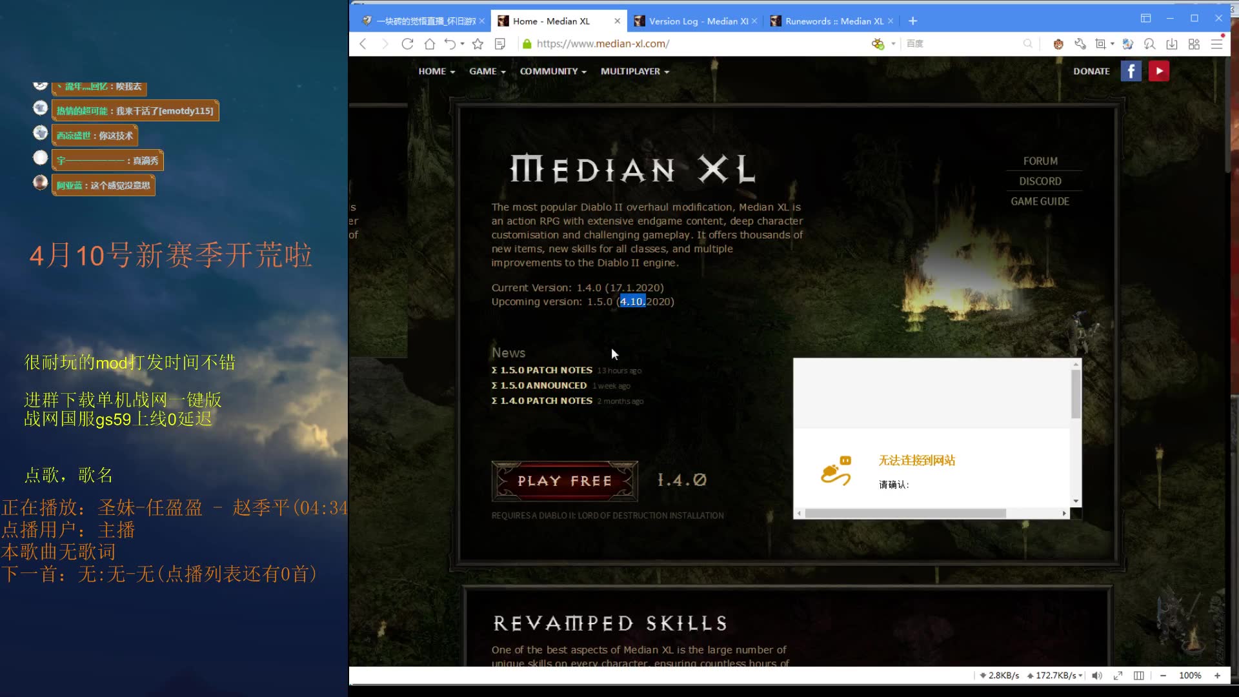Click the Median XL logo title
Screen dimensions: 1239x697
click(632, 170)
